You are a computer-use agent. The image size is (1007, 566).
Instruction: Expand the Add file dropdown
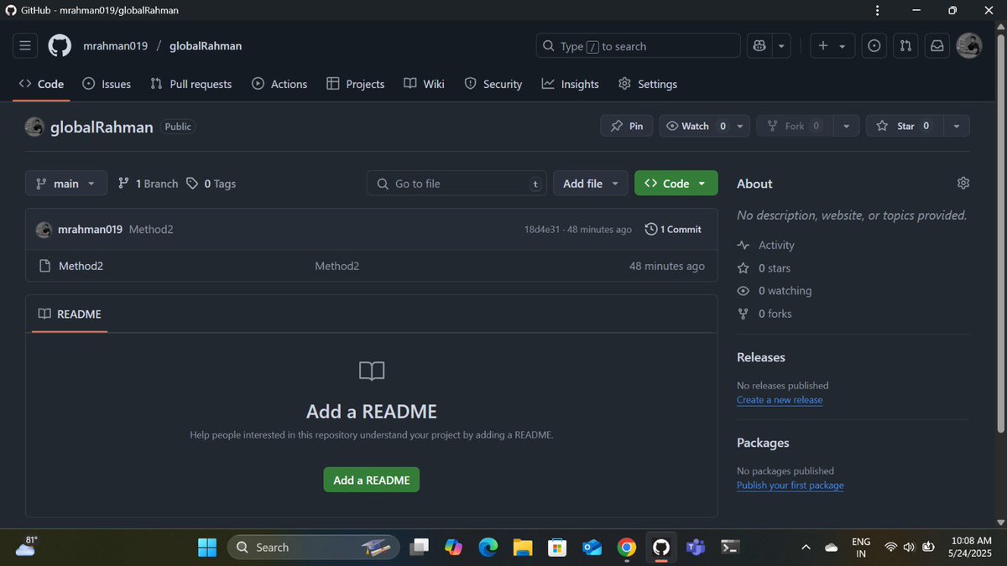click(x=590, y=184)
